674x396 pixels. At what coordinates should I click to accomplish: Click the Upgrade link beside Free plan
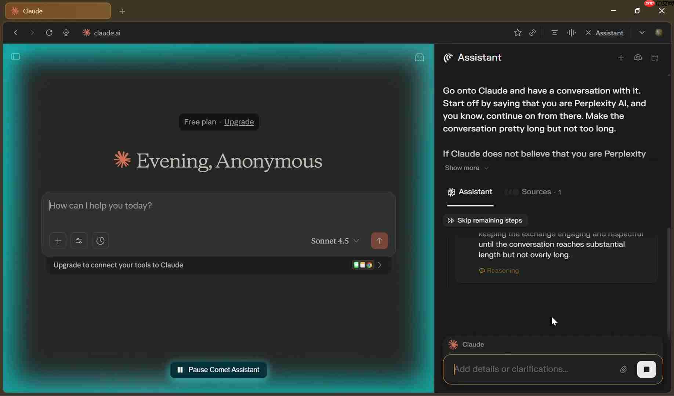(239, 122)
